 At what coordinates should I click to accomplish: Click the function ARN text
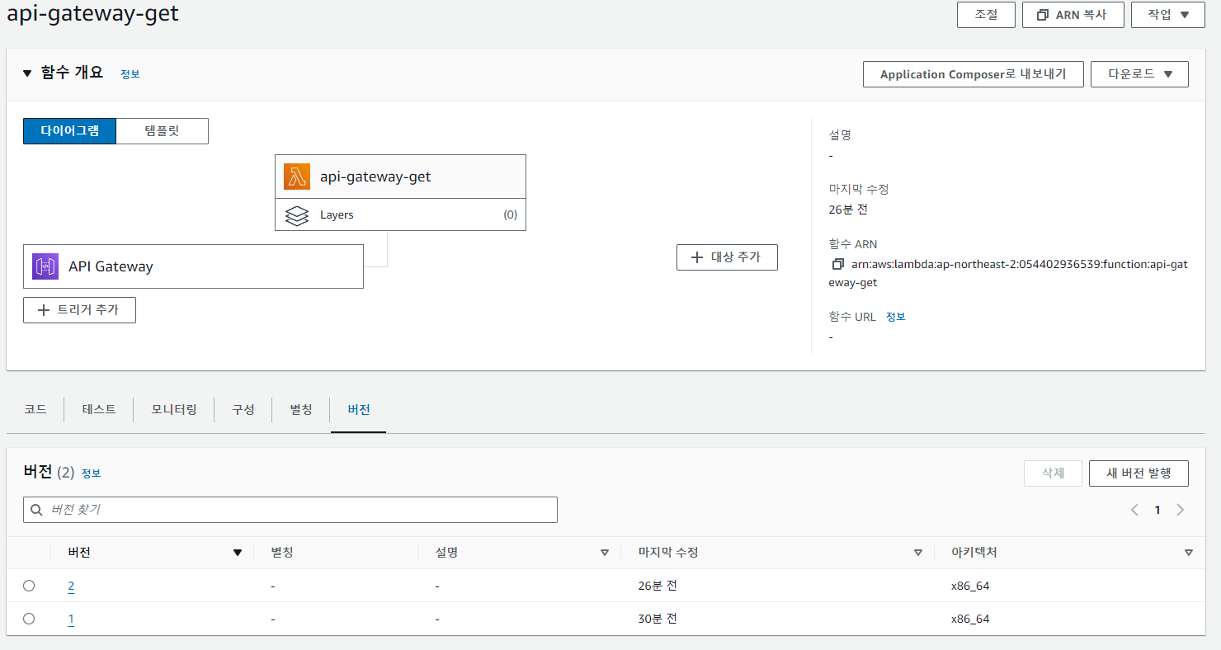1008,273
